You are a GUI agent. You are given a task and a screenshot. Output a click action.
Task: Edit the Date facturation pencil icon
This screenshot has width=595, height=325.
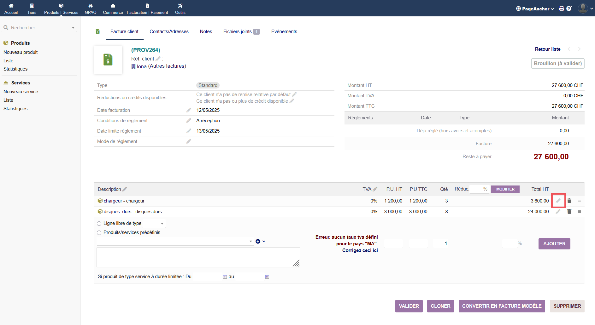(x=189, y=110)
